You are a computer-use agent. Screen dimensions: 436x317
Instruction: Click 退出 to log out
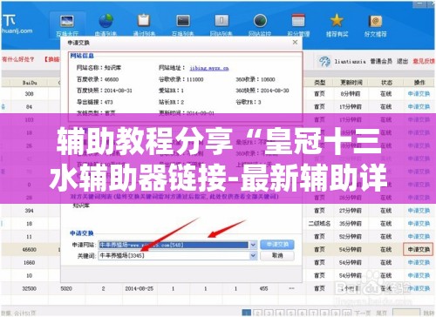(402, 61)
